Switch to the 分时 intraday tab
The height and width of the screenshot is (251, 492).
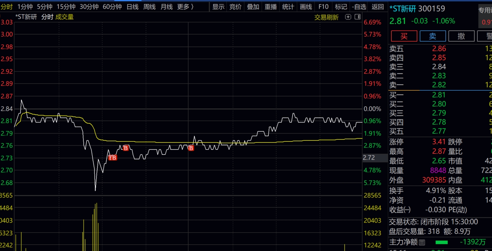pos(7,7)
